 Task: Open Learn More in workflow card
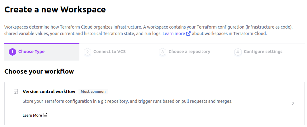coord(32,115)
